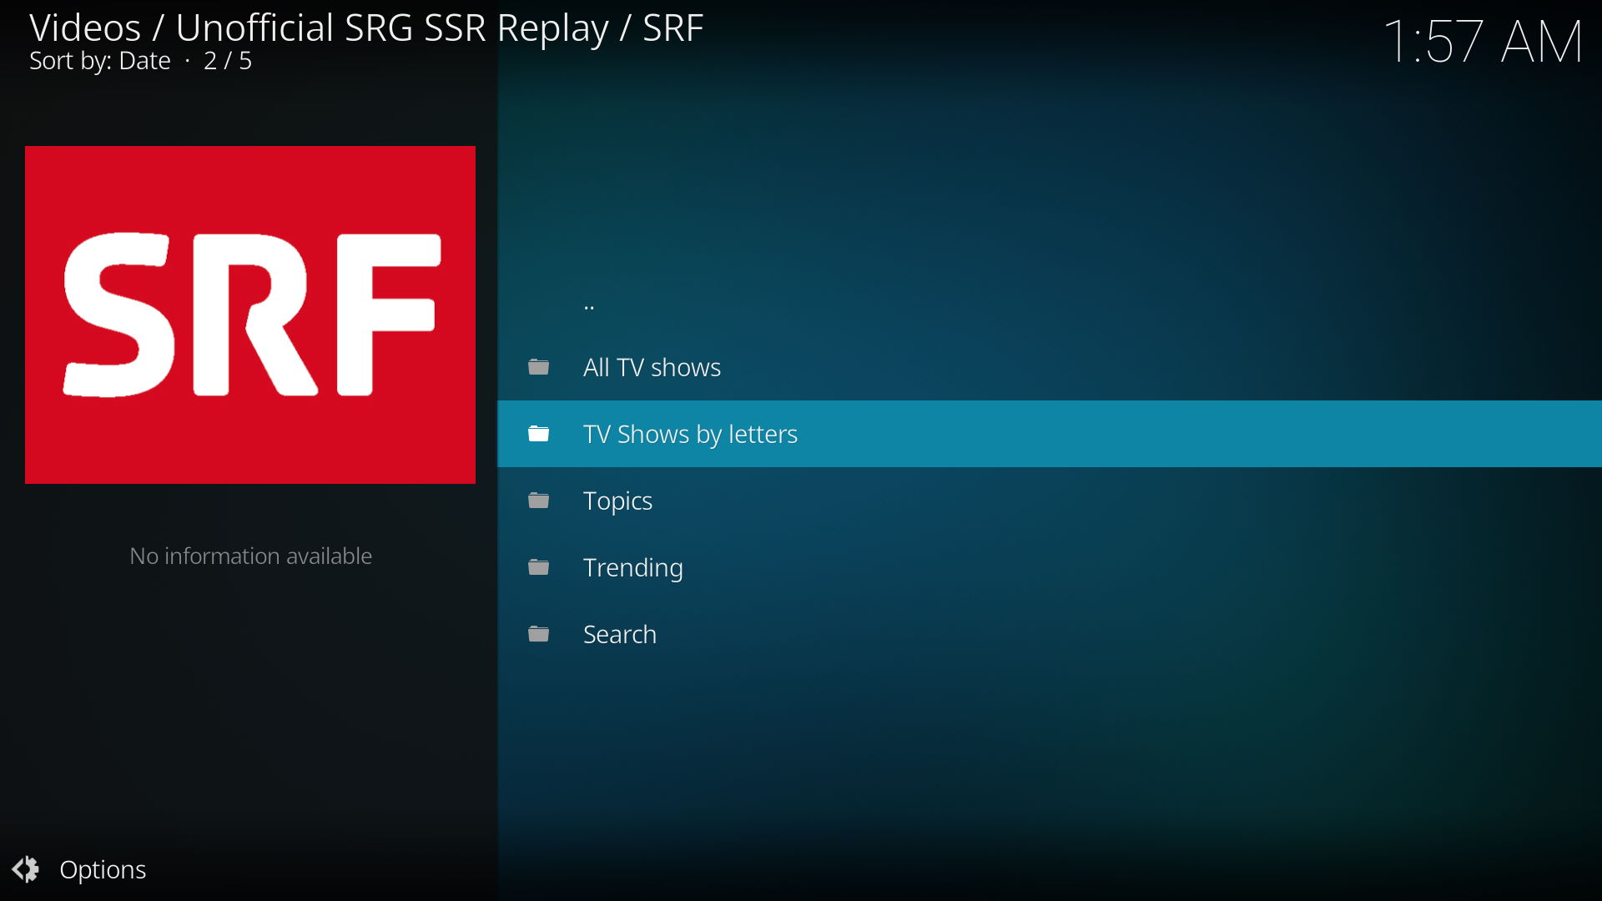This screenshot has height=901, width=1602.
Task: Click the folder icon beside Search
Action: coord(539,634)
